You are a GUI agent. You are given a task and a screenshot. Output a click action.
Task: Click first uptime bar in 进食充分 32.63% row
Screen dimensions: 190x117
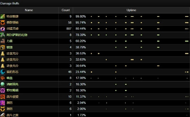coord(106,60)
